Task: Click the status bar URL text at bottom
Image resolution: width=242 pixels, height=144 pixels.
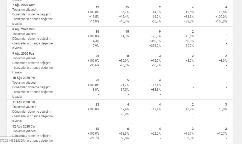Action: click(12, 140)
